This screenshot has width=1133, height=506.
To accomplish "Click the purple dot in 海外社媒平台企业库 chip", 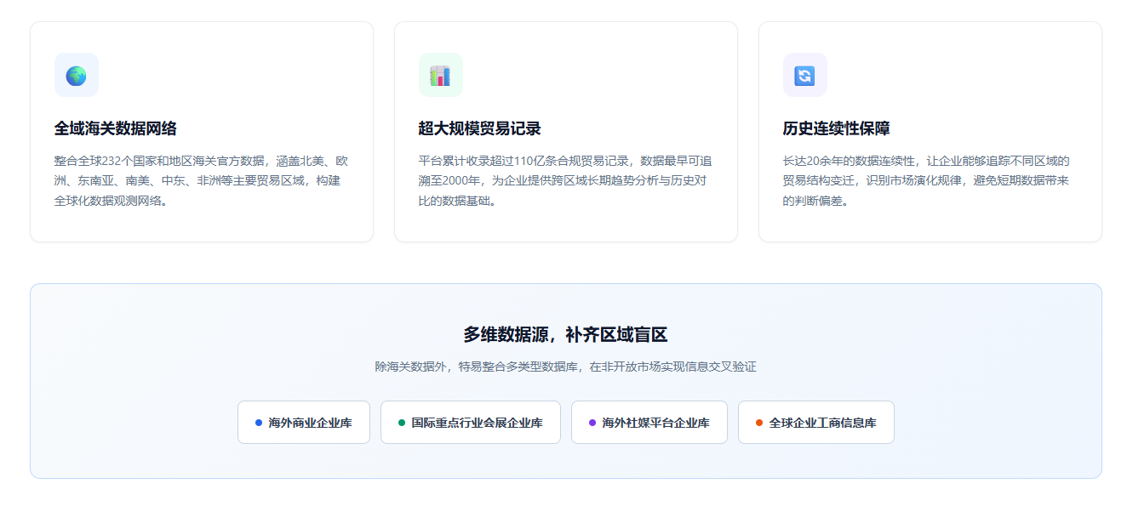I will click(x=592, y=423).
